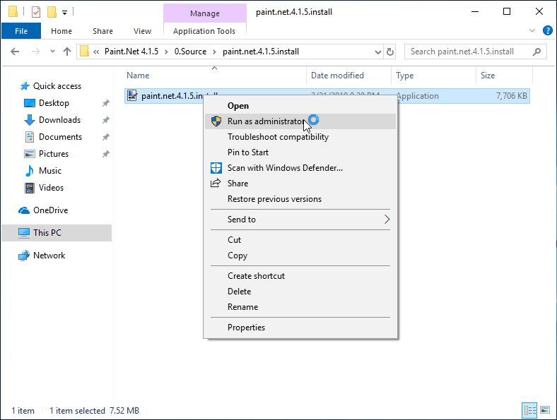Open the Application Tools tab
Image resolution: width=557 pixels, height=420 pixels.
[x=204, y=31]
